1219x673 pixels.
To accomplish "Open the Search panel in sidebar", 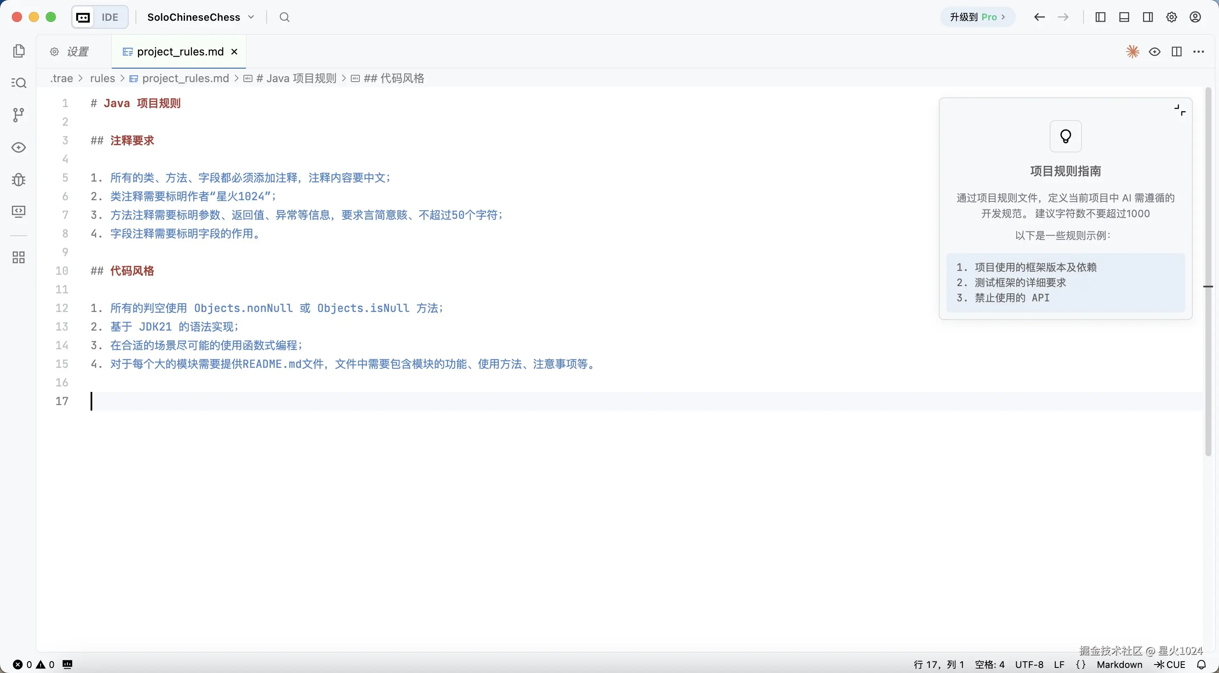I will [x=19, y=83].
